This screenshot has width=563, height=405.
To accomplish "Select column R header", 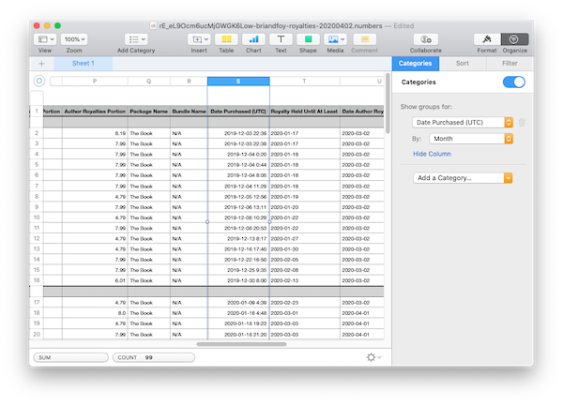I will [x=189, y=82].
